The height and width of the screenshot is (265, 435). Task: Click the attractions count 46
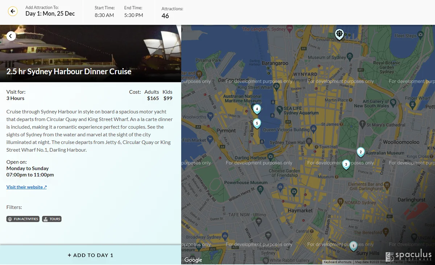pos(165,16)
